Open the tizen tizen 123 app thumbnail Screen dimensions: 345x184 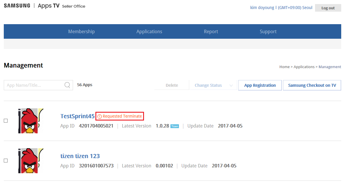pyautogui.click(x=31, y=161)
